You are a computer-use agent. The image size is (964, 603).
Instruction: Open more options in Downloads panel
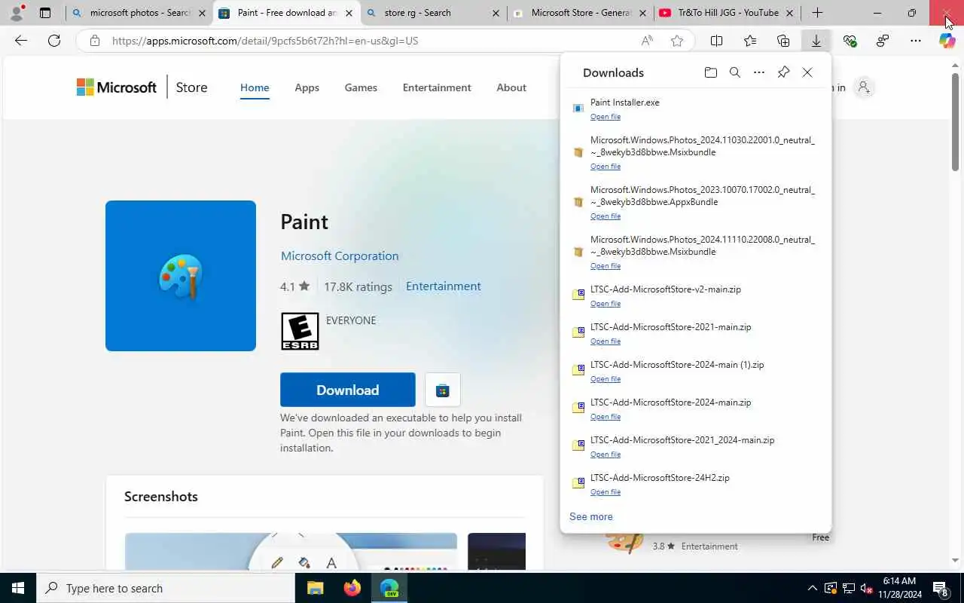[x=759, y=72]
